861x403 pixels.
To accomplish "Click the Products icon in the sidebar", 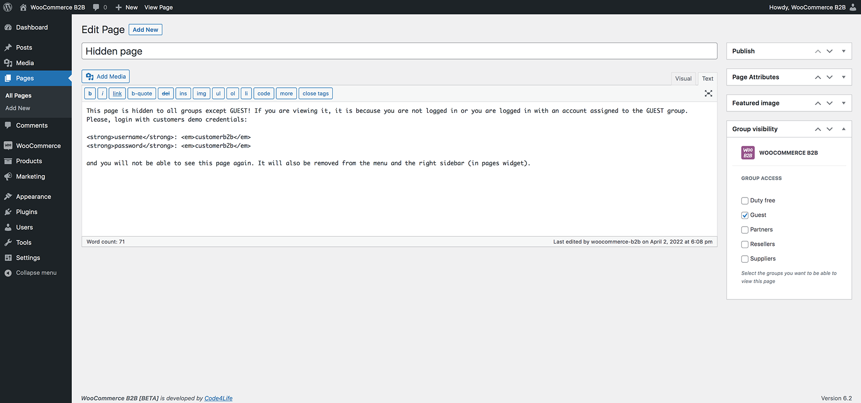I will [8, 161].
